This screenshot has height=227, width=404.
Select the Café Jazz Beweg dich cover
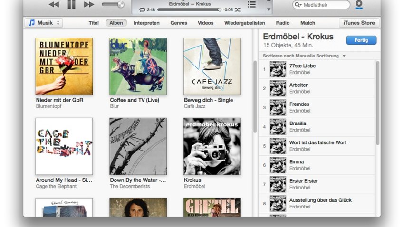tap(212, 66)
